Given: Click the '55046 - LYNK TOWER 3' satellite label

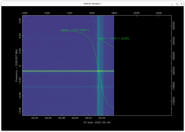Looking at the screenshot, I should point(75,30).
